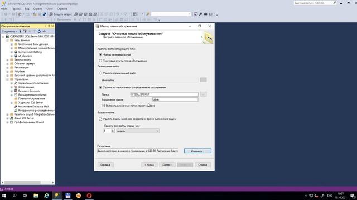Click the Далее button
This screenshot has height=200, width=357.
[x=167, y=165]
